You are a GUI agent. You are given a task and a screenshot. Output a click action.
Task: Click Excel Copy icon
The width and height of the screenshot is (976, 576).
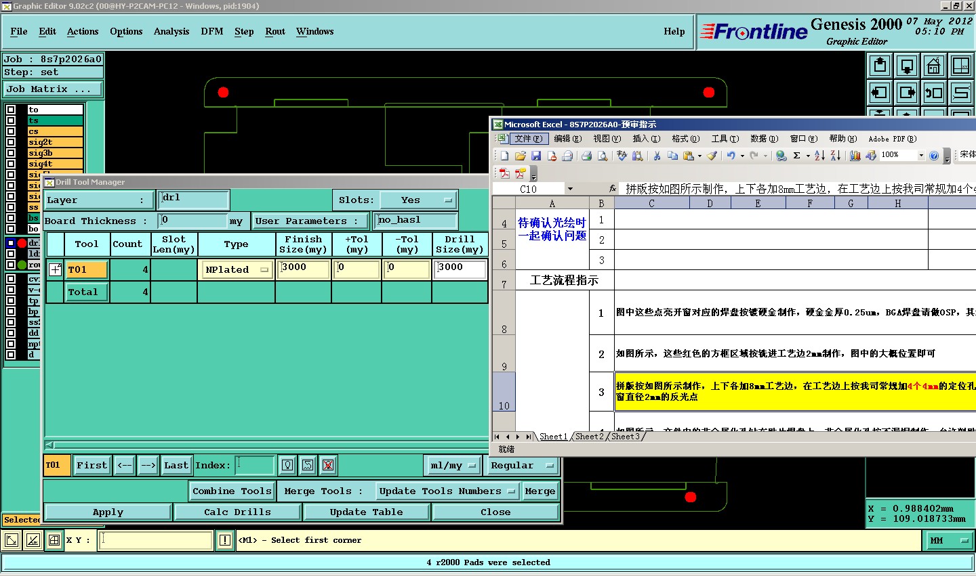(672, 156)
